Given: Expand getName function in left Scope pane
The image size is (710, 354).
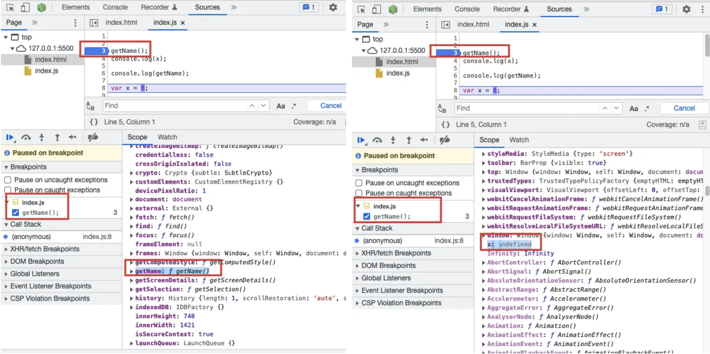Looking at the screenshot, I should click(131, 271).
